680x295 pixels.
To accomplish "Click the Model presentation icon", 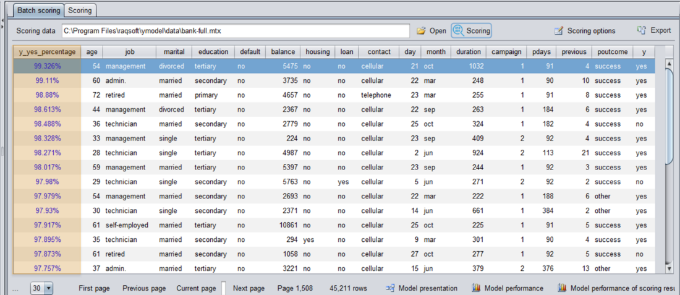I will 390,288.
